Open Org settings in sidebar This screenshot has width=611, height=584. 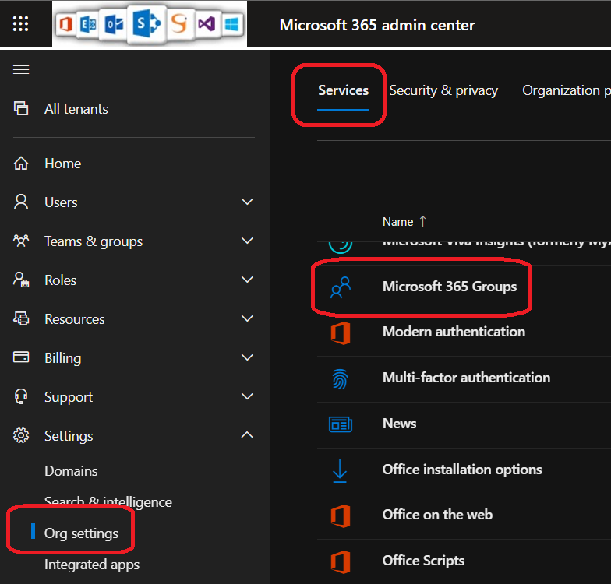(x=81, y=533)
